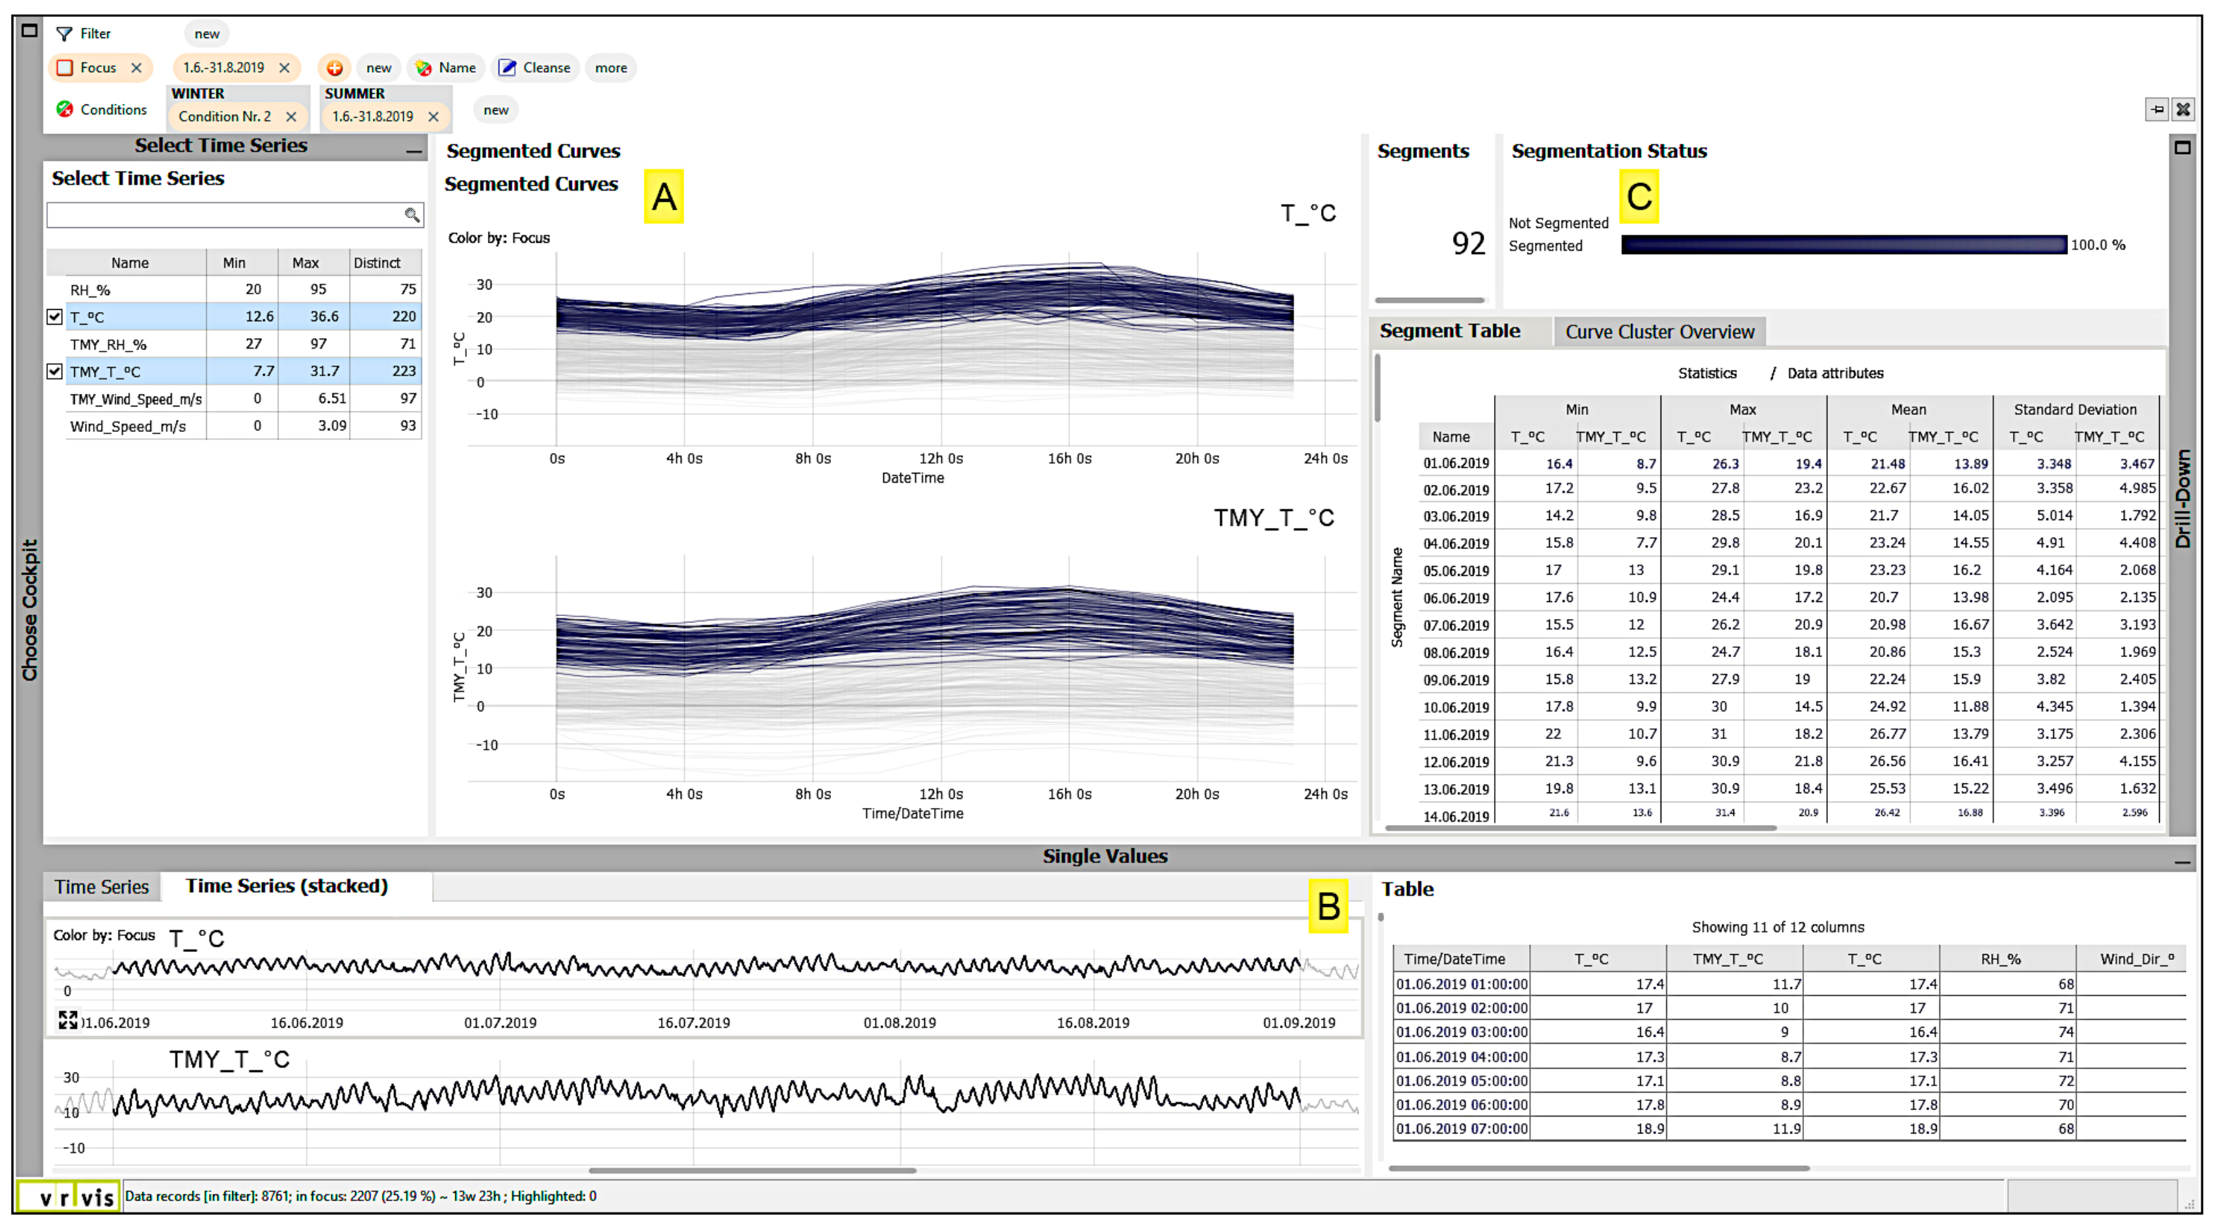Expand the Drill-Down side panel
The height and width of the screenshot is (1228, 2217).
pos(2182,148)
